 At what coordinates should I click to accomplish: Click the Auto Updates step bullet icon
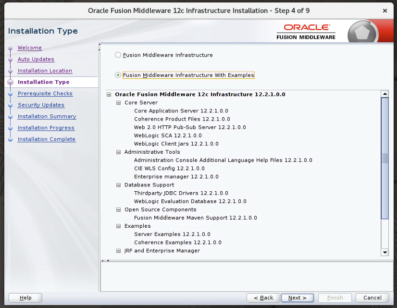[11, 59]
